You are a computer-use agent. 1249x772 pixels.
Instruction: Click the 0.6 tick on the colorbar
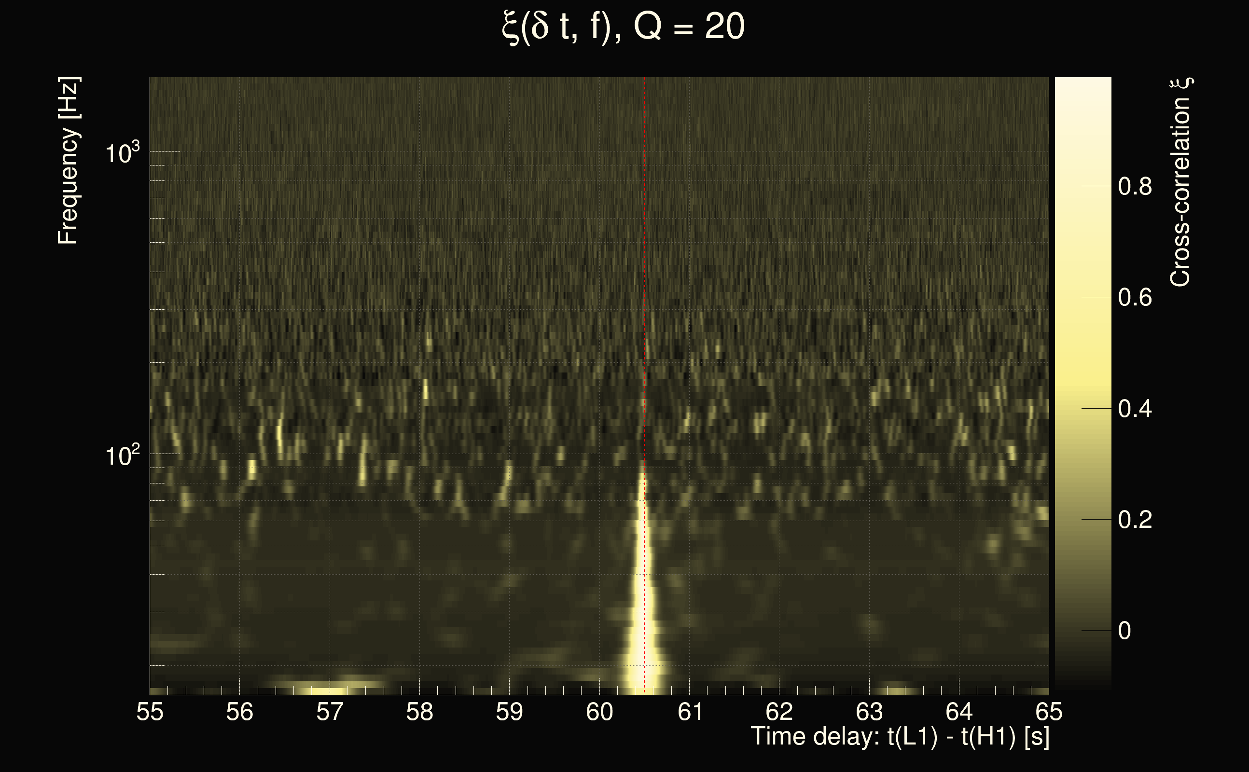(x=1135, y=297)
